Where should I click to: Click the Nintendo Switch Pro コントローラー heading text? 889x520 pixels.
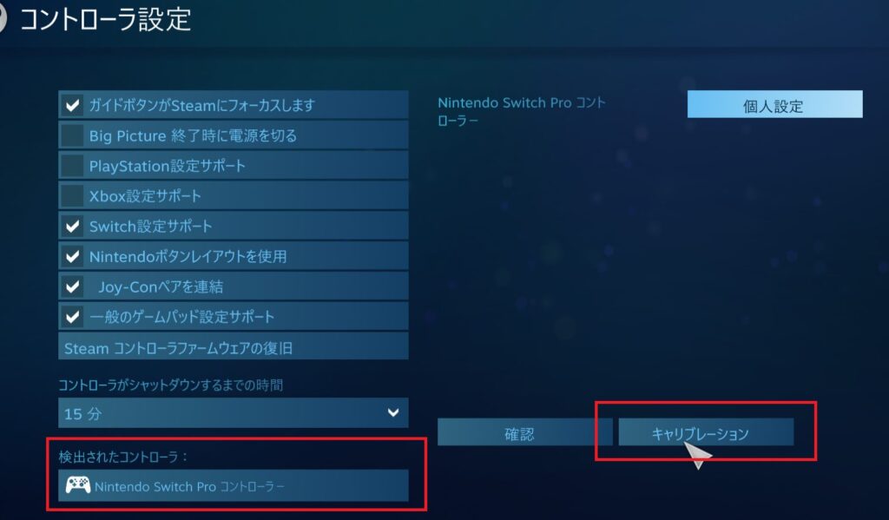click(x=522, y=111)
